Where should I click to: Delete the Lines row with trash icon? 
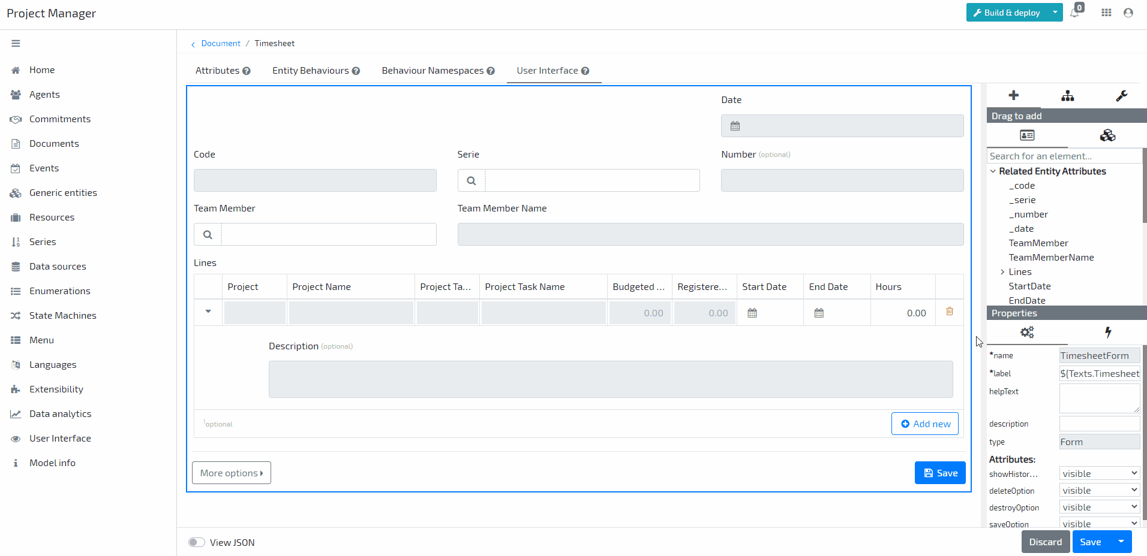[949, 312]
